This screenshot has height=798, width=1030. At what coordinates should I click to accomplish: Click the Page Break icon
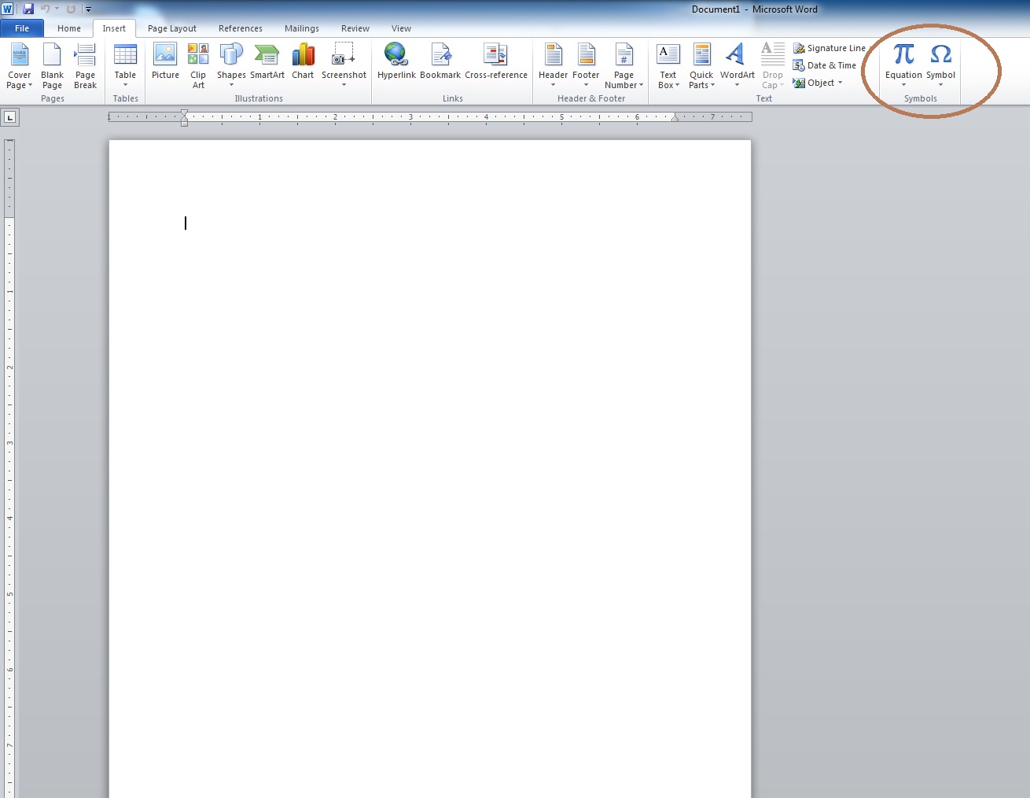coord(85,55)
